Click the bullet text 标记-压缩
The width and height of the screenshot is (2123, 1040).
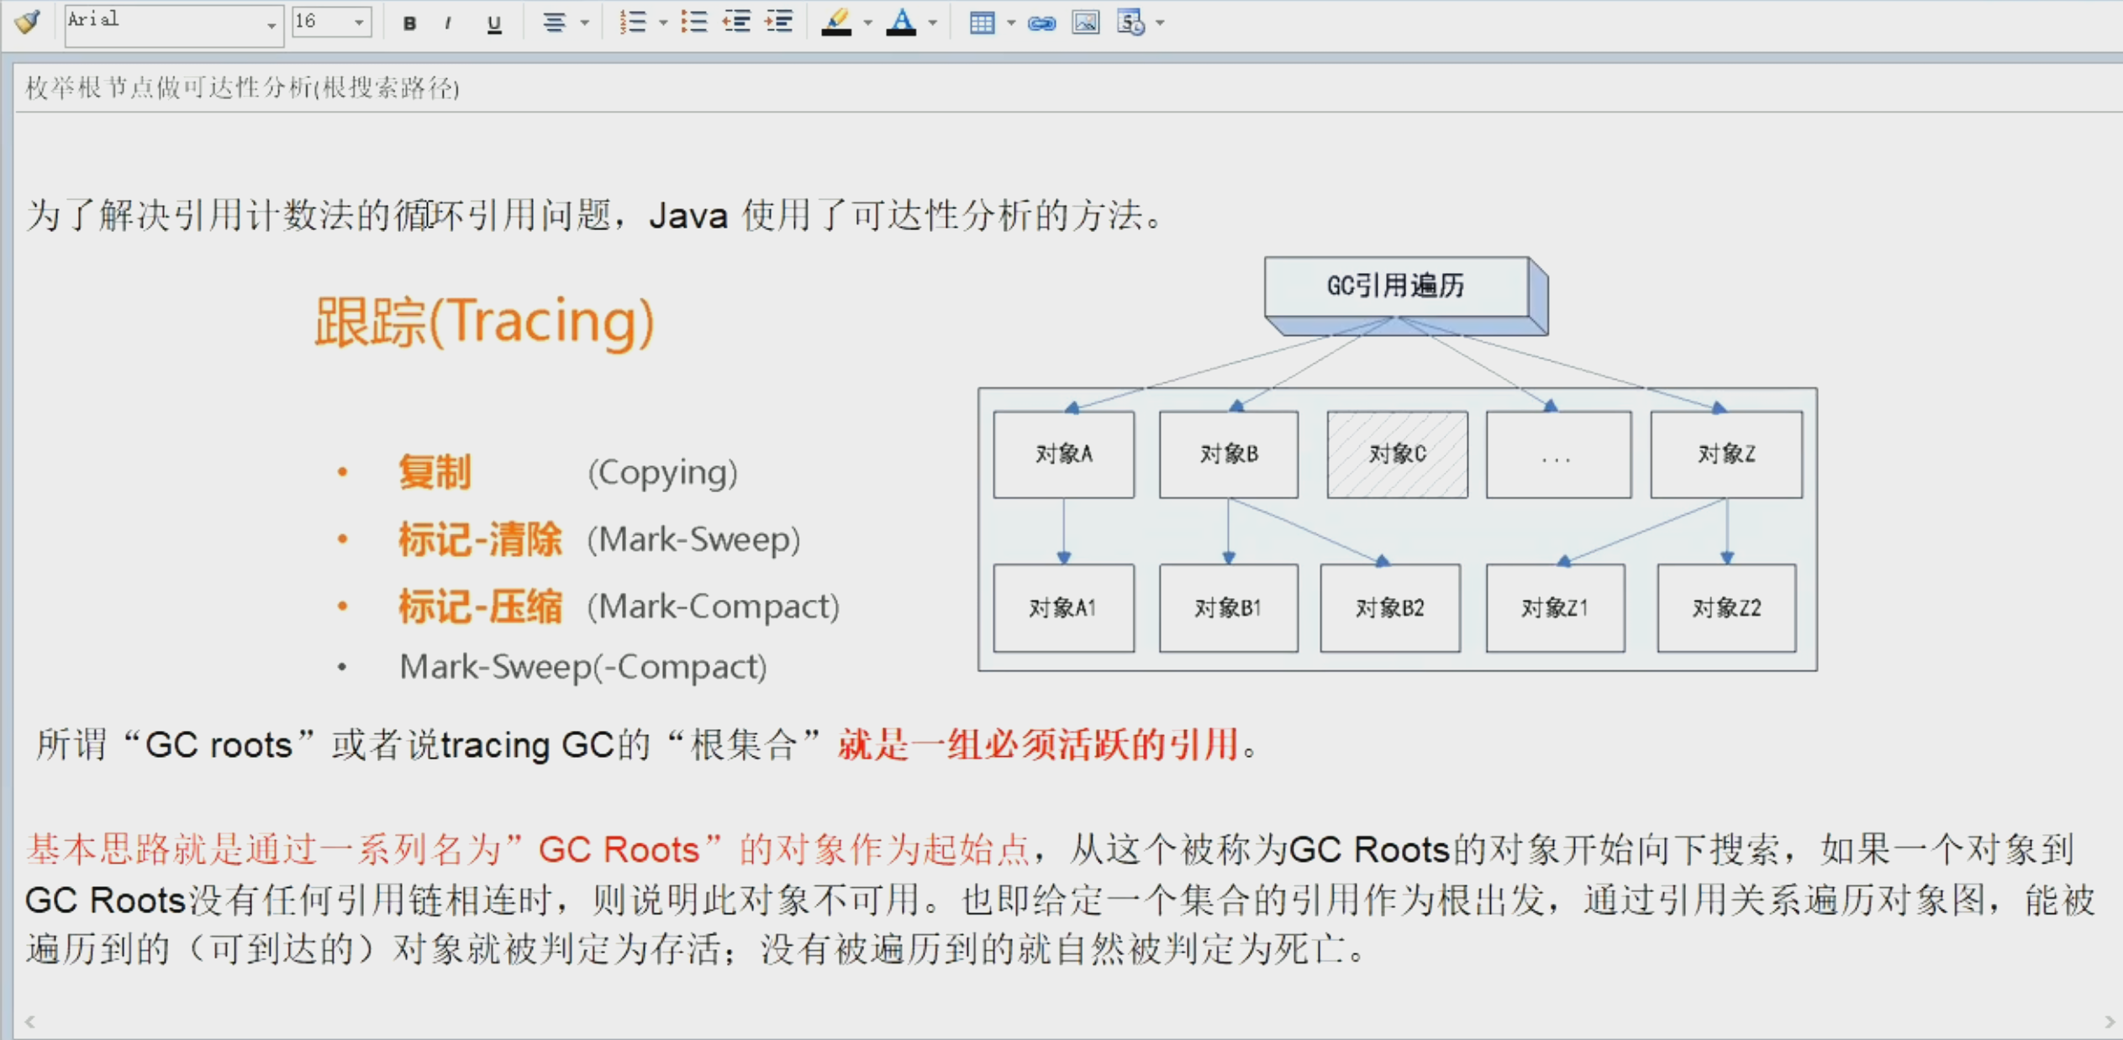[x=480, y=607]
